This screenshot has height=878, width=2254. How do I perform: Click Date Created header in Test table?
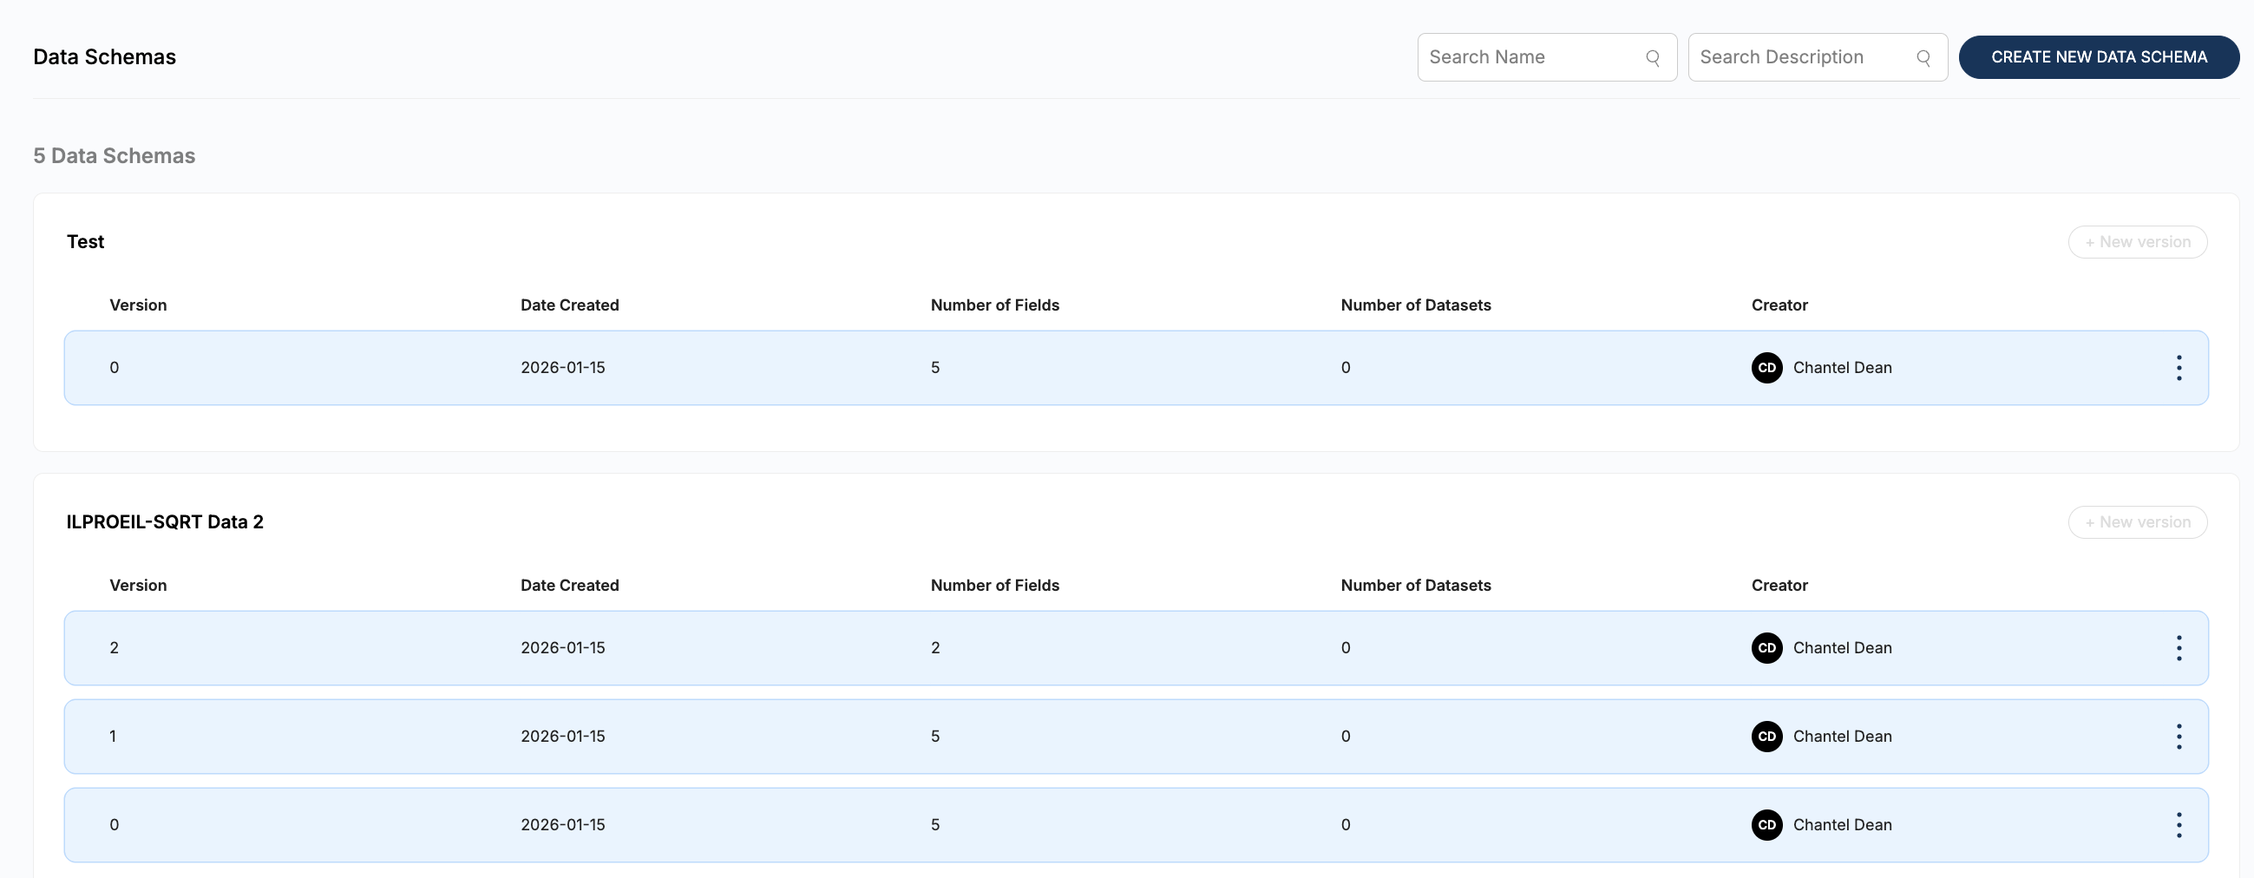[x=569, y=305]
